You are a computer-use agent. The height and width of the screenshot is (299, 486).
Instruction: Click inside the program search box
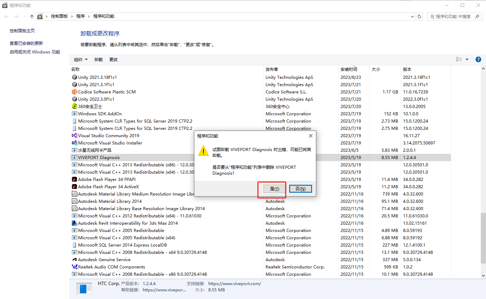pos(451,16)
